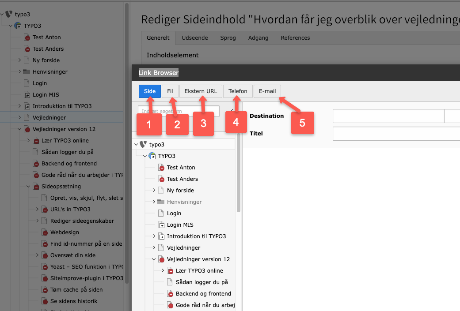Screen dimensions: 460x311
Task: Select Tøm cache på siden in left tree
Action: tap(76, 289)
